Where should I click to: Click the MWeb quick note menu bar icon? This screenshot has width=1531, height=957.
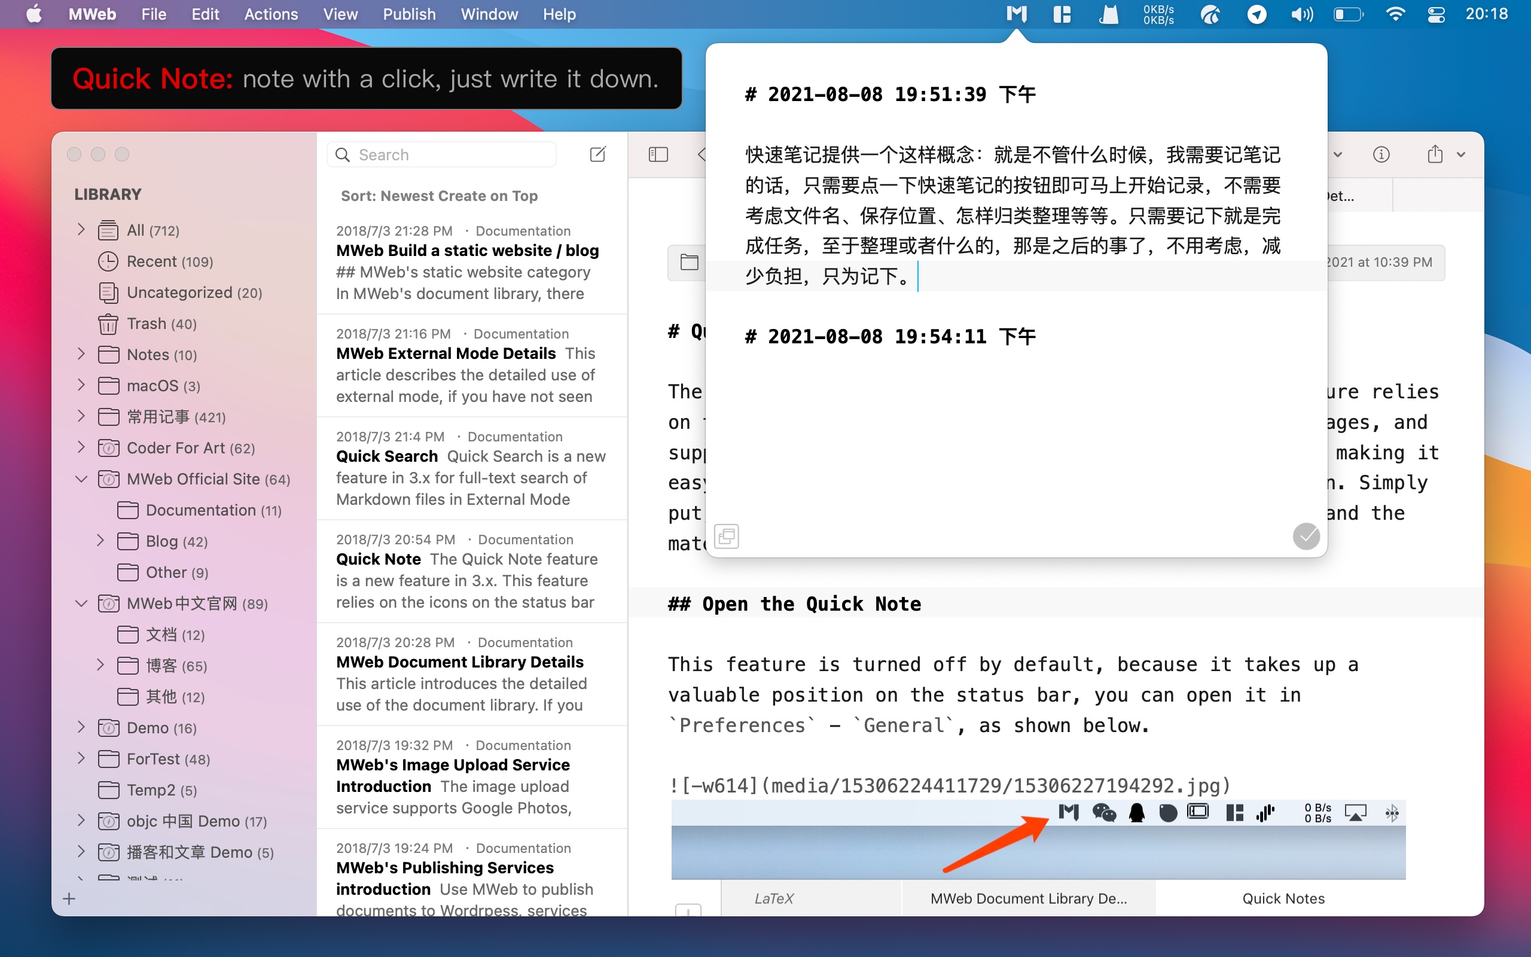point(1016,14)
